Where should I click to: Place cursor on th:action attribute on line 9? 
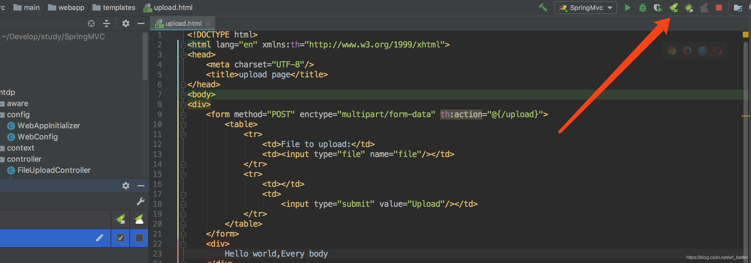pos(461,114)
